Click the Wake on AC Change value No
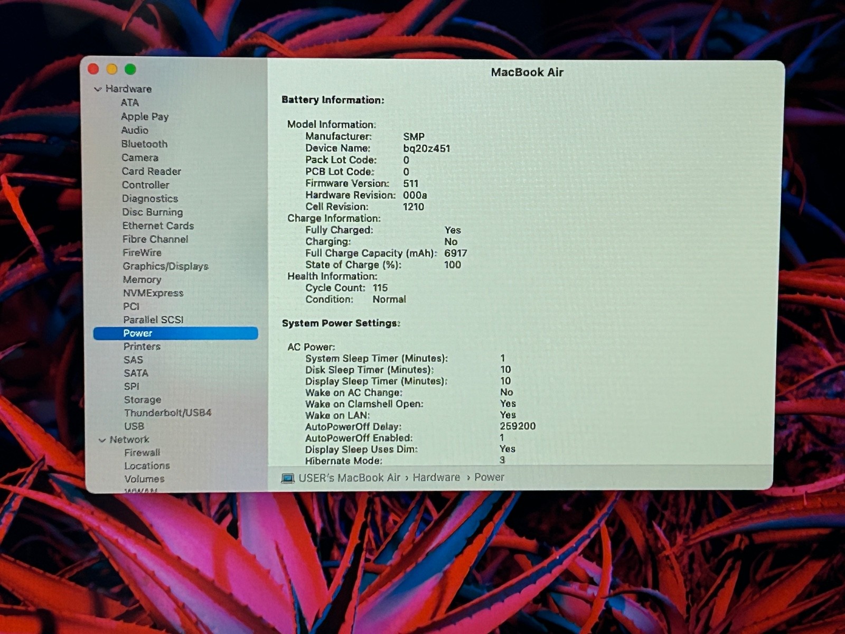The width and height of the screenshot is (845, 634). tap(506, 393)
